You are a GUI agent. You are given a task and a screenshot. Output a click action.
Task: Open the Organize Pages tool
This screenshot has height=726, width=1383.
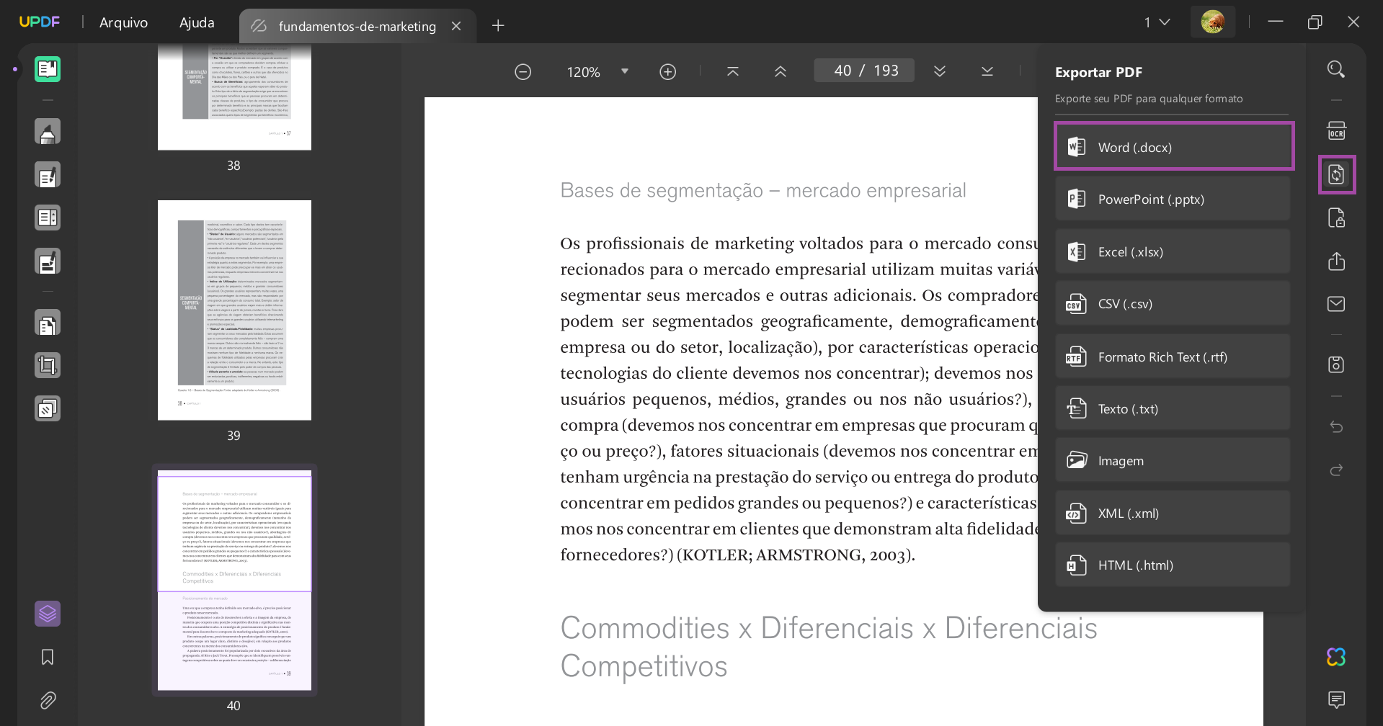(47, 323)
